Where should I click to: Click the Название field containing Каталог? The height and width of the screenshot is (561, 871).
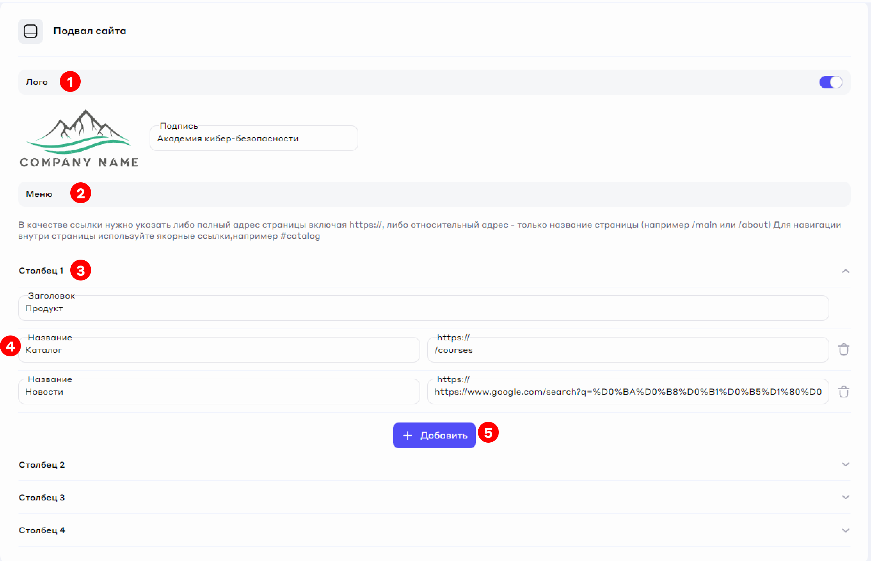pyautogui.click(x=218, y=350)
